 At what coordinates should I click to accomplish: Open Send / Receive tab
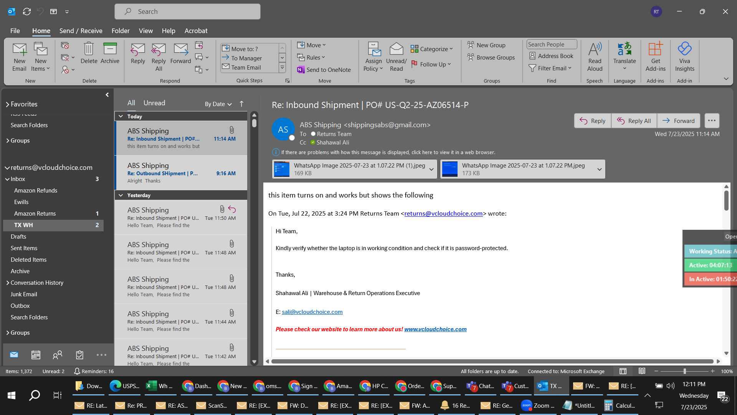tap(81, 31)
